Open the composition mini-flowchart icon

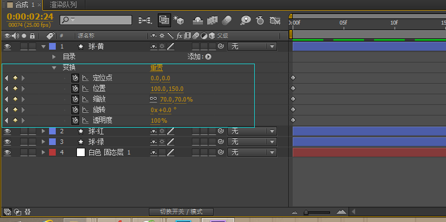(145, 20)
